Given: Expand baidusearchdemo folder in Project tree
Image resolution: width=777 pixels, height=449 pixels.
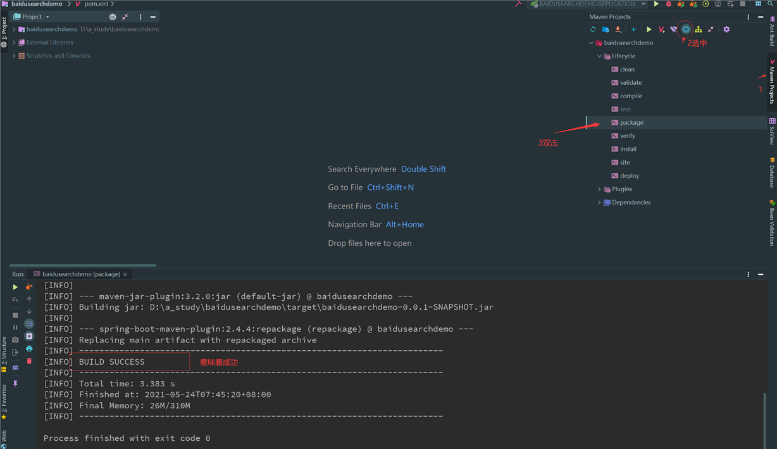Looking at the screenshot, I should click(x=14, y=29).
